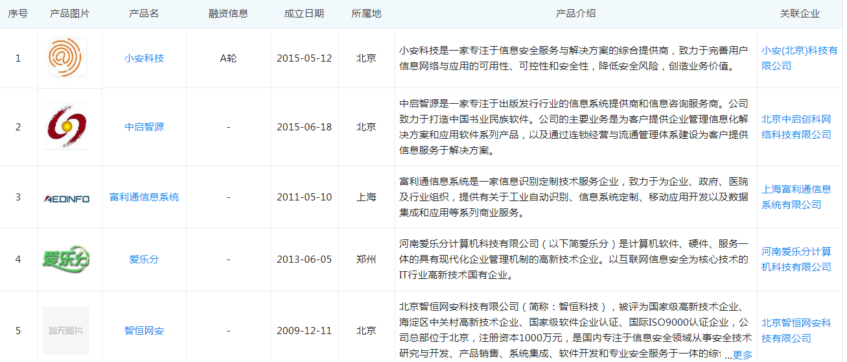Select 北京 location in 小安科技 row

366,58
